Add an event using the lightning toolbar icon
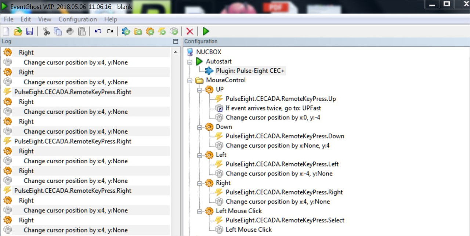Screen dimensions: 470x236 coord(162,32)
